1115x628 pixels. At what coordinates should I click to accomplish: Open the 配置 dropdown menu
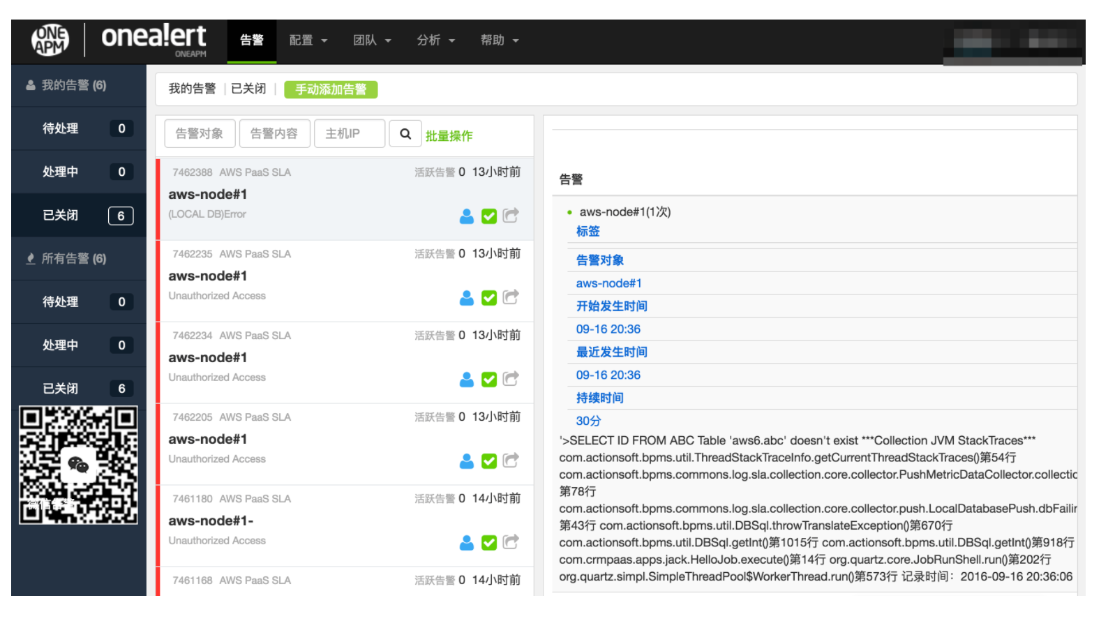coord(308,40)
